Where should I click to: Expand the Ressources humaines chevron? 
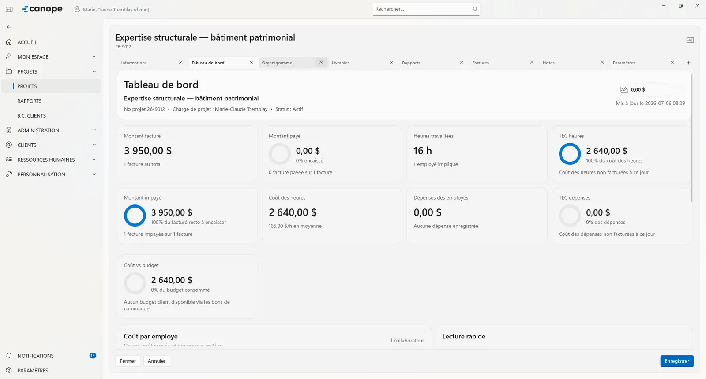tap(94, 160)
